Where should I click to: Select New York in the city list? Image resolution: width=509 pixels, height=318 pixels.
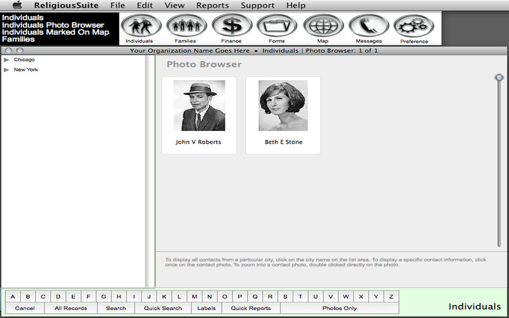click(x=26, y=70)
